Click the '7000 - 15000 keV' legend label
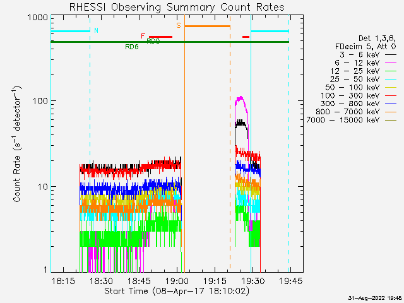This screenshot has width=404, height=303. click(343, 120)
